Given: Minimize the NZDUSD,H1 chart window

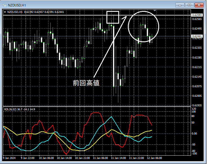Looking at the screenshot, I should 180,5.
